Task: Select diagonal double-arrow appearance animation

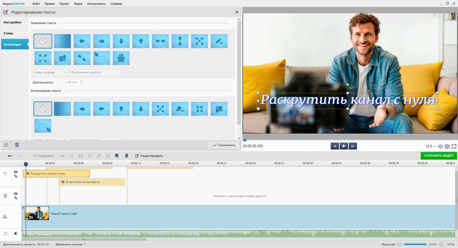Action: (x=82, y=58)
